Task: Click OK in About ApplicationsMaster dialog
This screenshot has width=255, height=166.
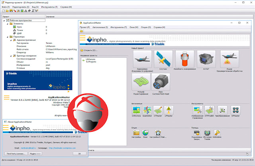Action: tap(80, 154)
